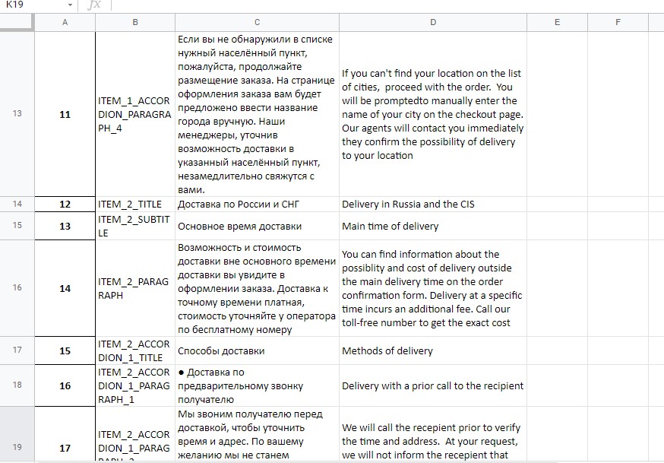Click cell 'Доставка по предварительному звонку получателю'
Image resolution: width=664 pixels, height=463 pixels.
tap(257, 385)
